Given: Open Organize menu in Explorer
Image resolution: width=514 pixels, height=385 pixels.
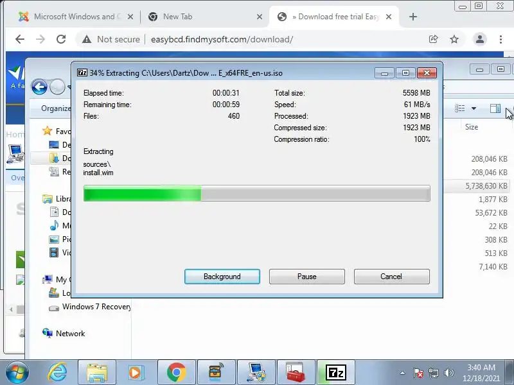Looking at the screenshot, I should tap(56, 108).
